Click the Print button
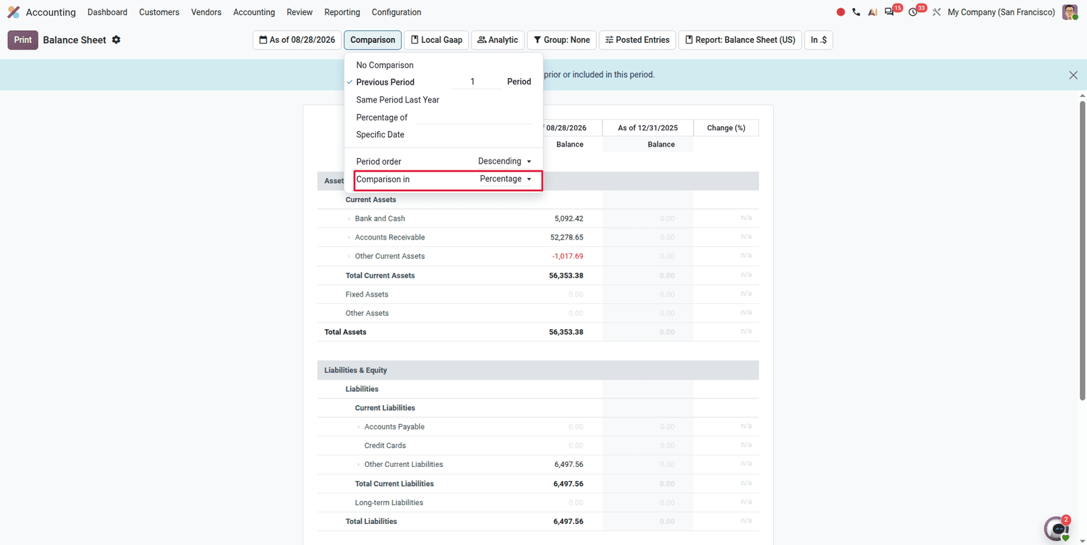 coord(22,40)
